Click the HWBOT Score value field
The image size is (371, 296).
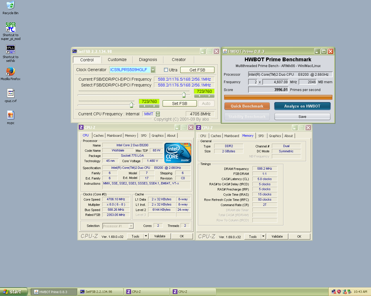[x=268, y=90]
